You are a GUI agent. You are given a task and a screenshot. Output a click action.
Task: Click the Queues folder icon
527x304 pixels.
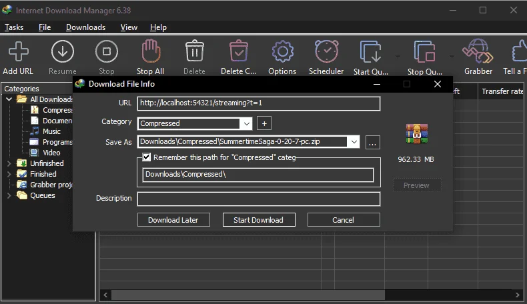[21, 195]
